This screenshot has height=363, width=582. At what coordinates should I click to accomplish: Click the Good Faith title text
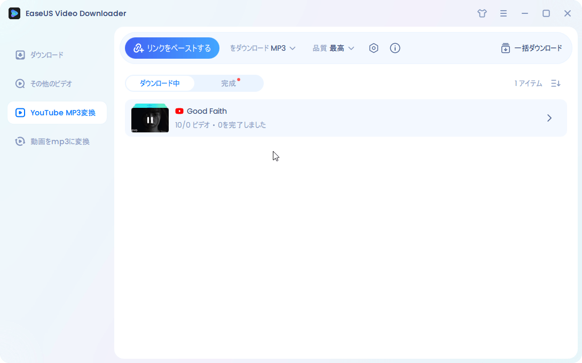point(207,111)
